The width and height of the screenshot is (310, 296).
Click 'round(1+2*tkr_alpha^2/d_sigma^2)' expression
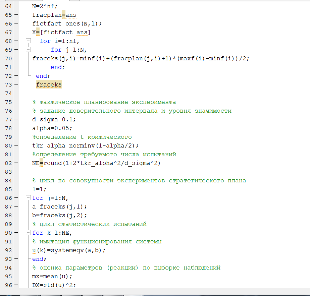coord(102,163)
